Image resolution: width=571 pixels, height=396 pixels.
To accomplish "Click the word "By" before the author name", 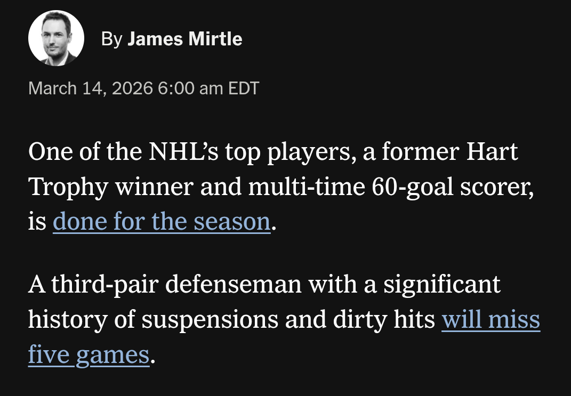I will 112,39.
